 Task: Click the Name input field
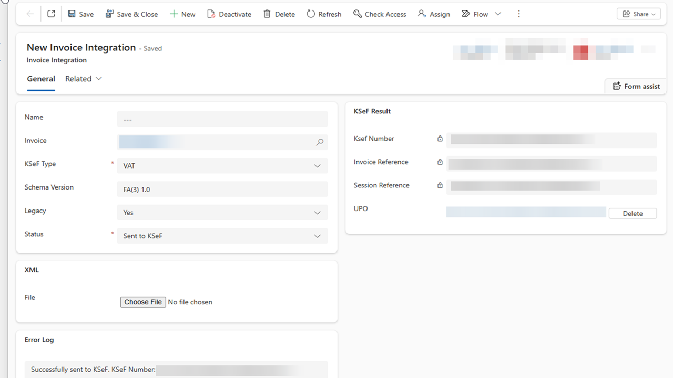[222, 119]
